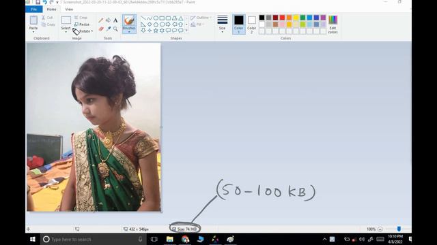This screenshot has width=437, height=245.
Task: Open the File menu
Action: [x=33, y=9]
